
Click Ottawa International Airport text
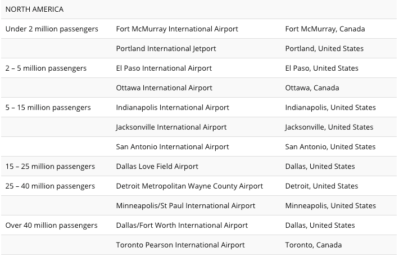pos(164,88)
